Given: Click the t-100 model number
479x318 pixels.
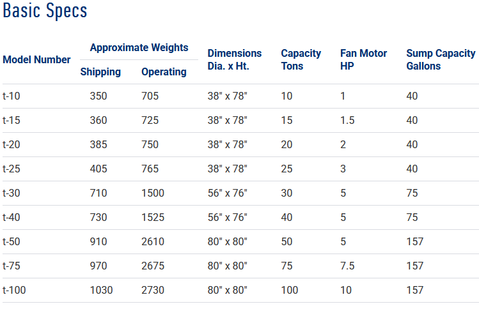Looking at the screenshot, I should pyautogui.click(x=14, y=290).
